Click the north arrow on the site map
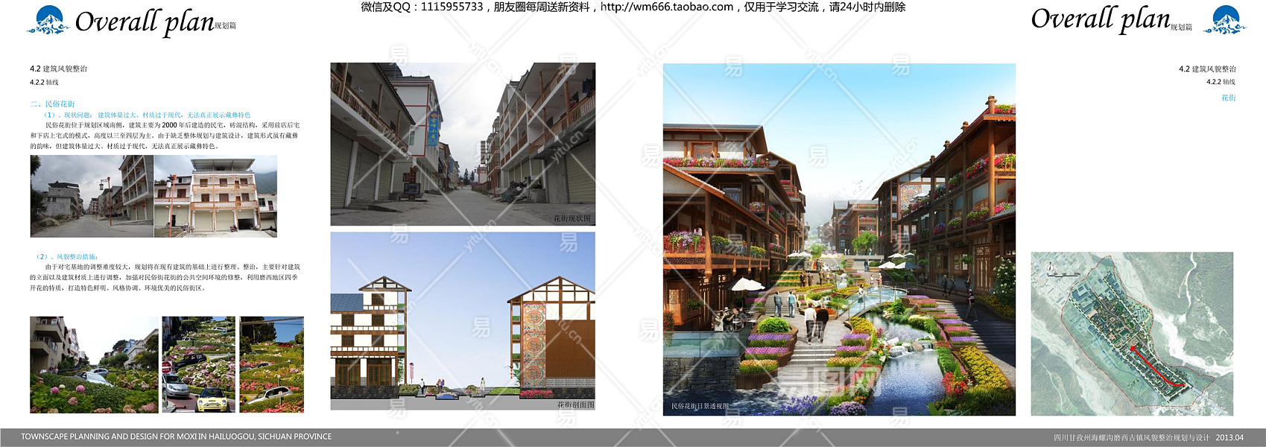This screenshot has width=1266, height=447. (x=1051, y=267)
